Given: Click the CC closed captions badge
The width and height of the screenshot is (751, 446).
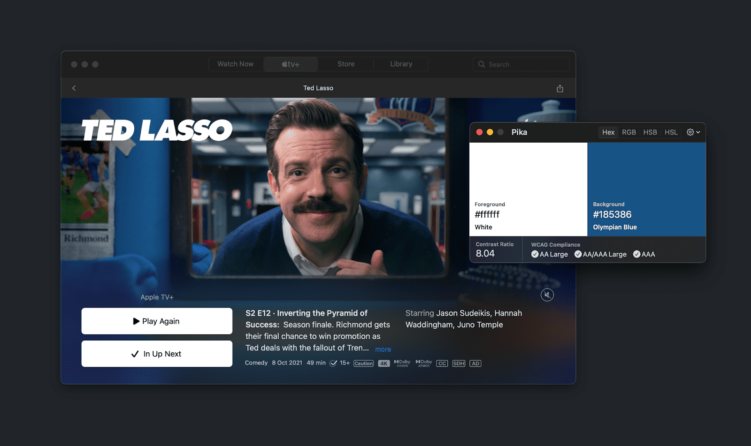Looking at the screenshot, I should click(x=442, y=363).
